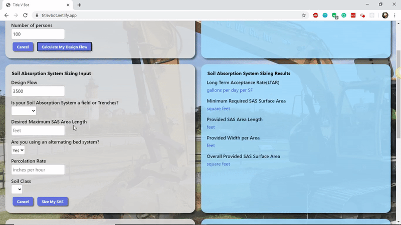401x225 pixels.
Task: Cancel the design flow calculation
Action: coord(23,47)
